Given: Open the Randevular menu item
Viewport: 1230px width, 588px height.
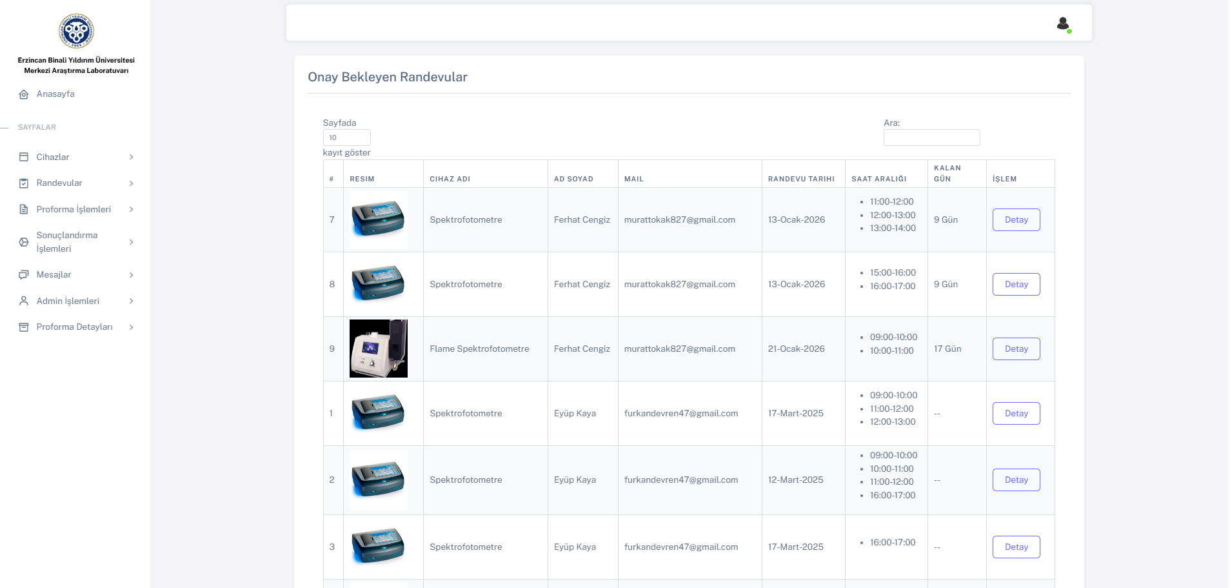Looking at the screenshot, I should point(59,183).
